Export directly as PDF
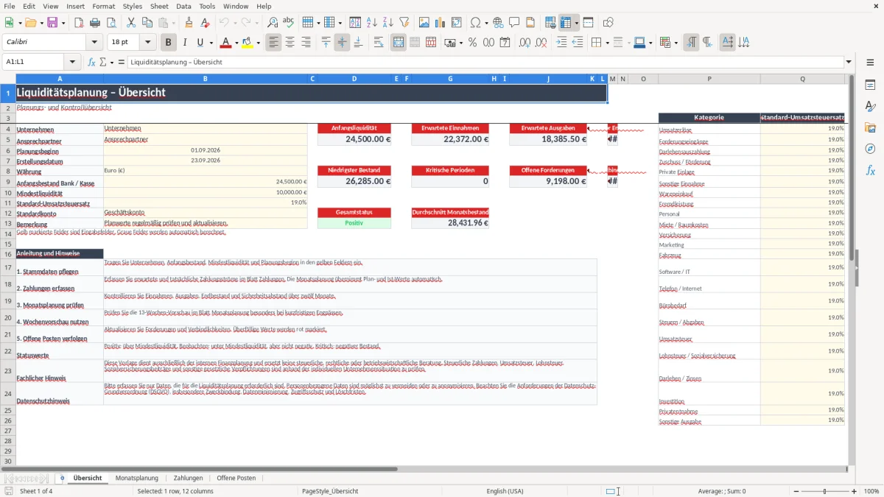 78,23
